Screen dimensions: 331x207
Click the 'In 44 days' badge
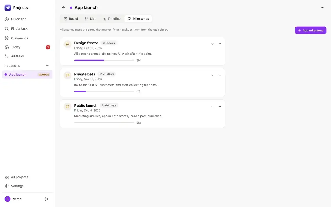(x=109, y=105)
